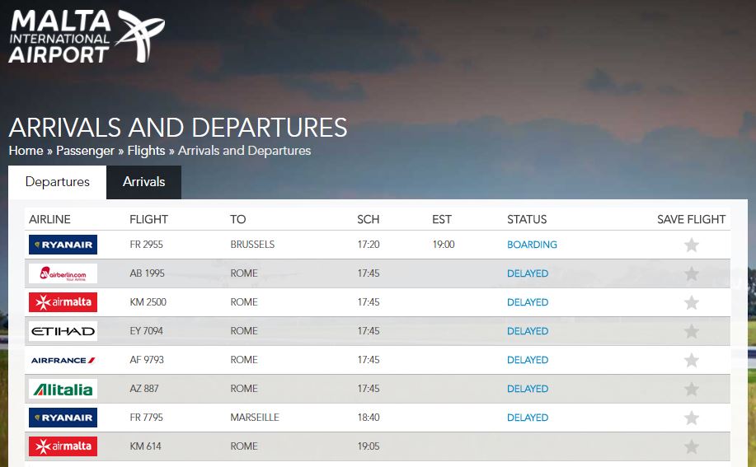Click the Etihad airline logo

63,331
